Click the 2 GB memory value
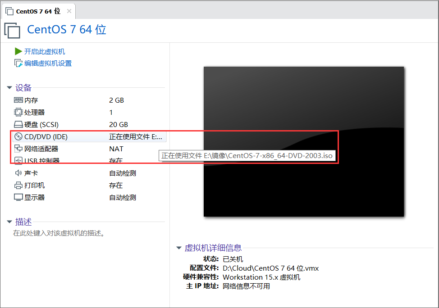This screenshot has width=439, height=308. [116, 100]
